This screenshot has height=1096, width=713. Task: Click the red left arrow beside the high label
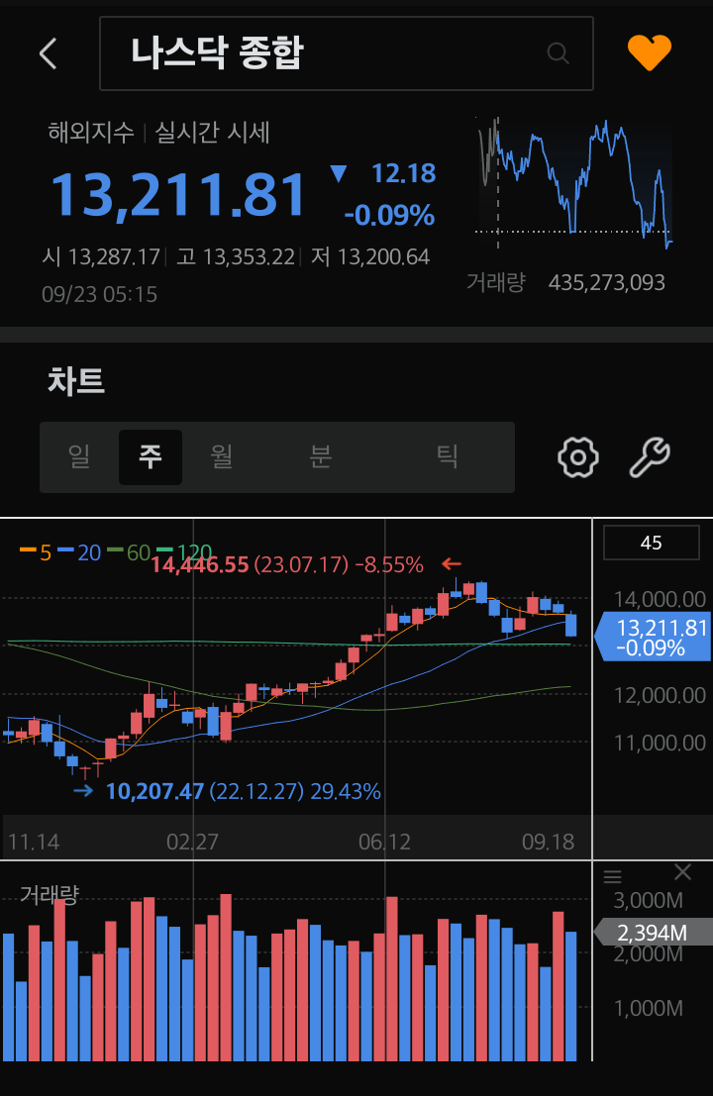452,563
